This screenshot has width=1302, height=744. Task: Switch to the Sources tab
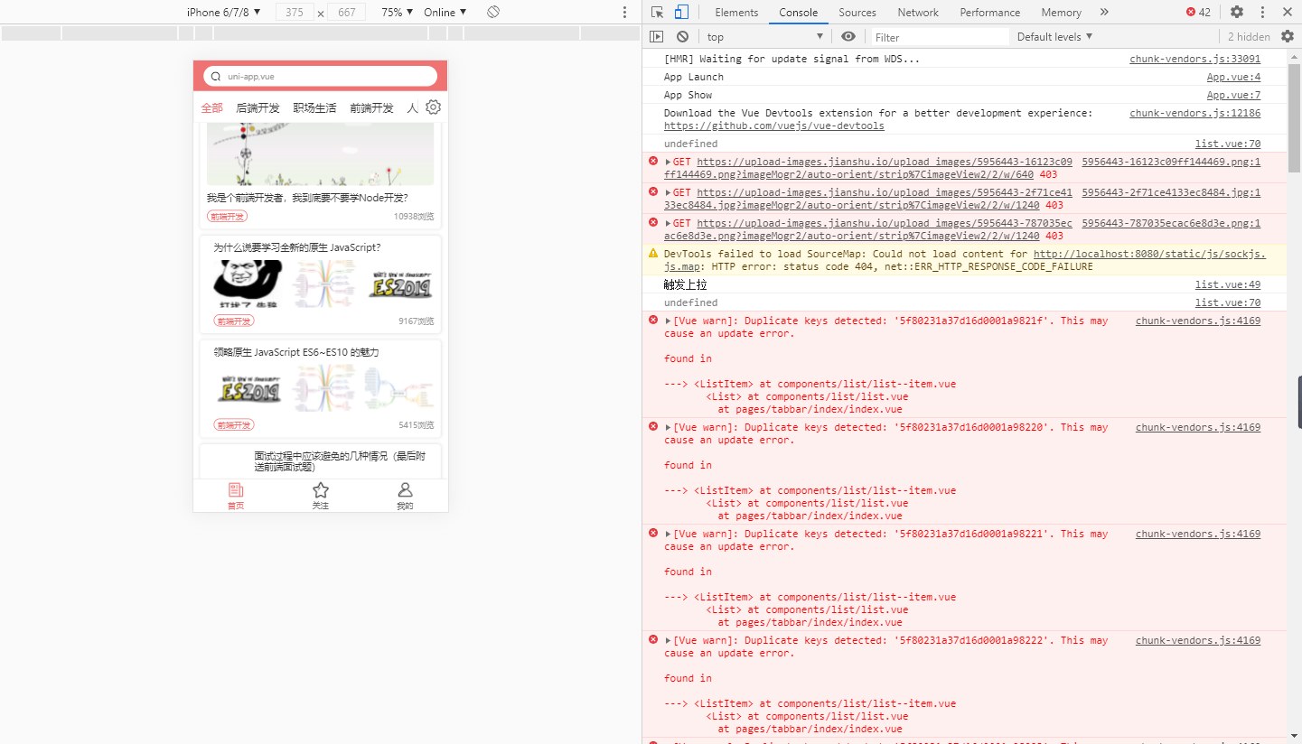[x=857, y=12]
